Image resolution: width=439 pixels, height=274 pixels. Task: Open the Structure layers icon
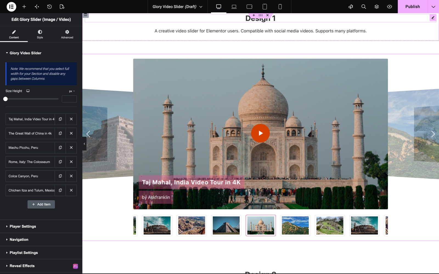click(x=377, y=7)
